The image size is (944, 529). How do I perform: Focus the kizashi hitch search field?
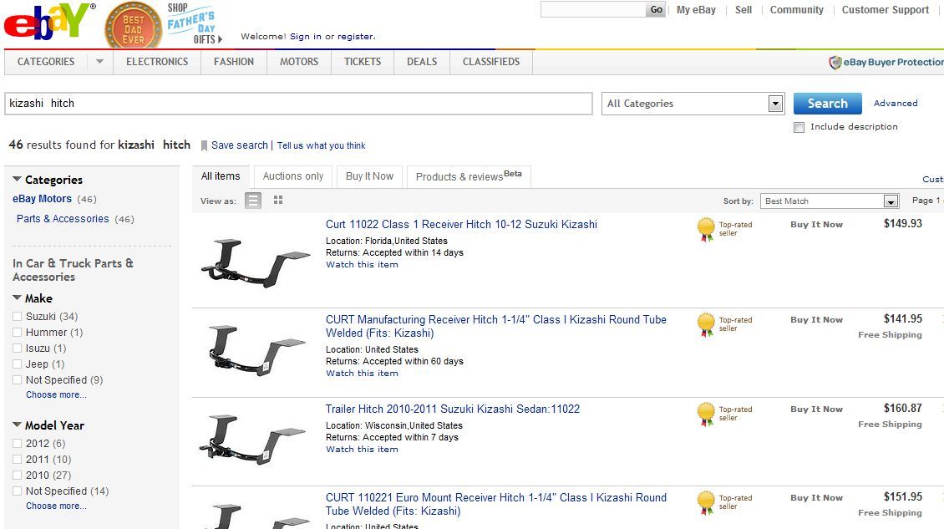click(x=298, y=104)
